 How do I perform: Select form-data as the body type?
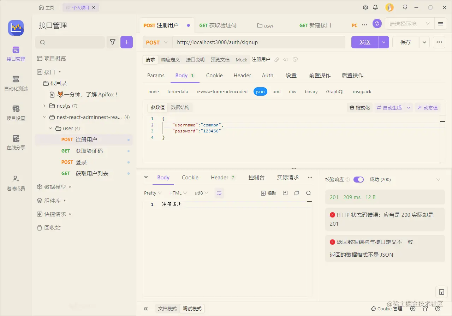[178, 91]
